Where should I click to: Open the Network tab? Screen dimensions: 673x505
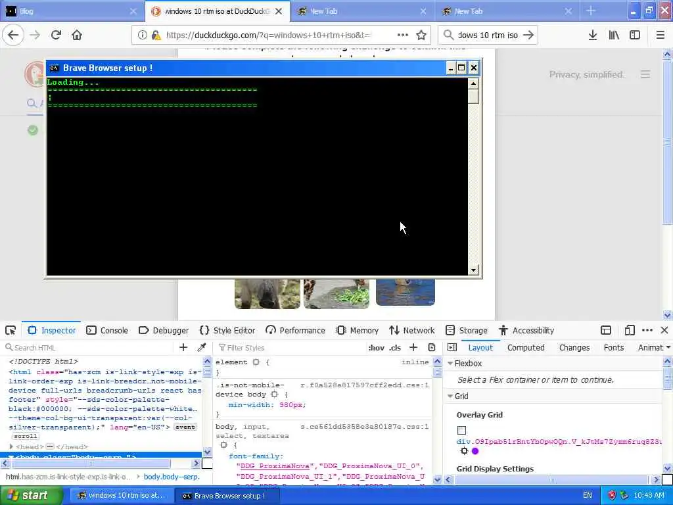412,330
